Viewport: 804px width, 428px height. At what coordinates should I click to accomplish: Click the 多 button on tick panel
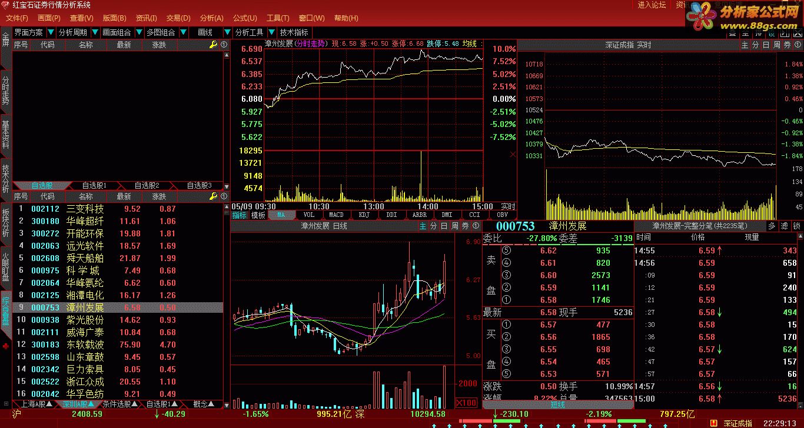(772, 226)
